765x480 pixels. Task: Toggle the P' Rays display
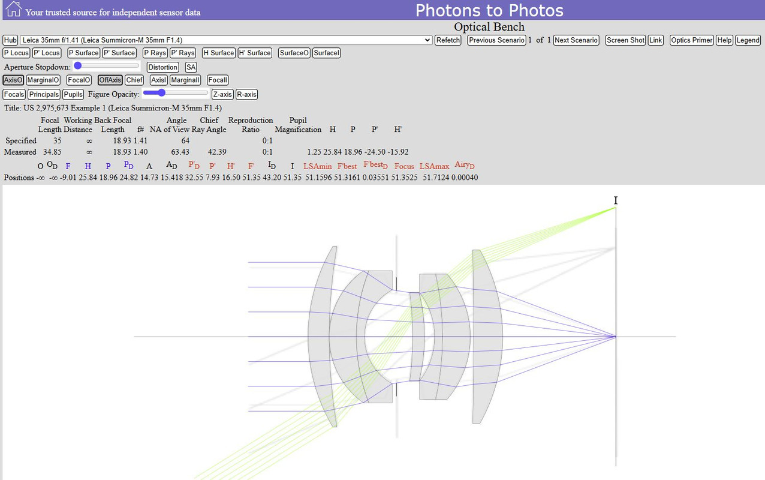183,53
